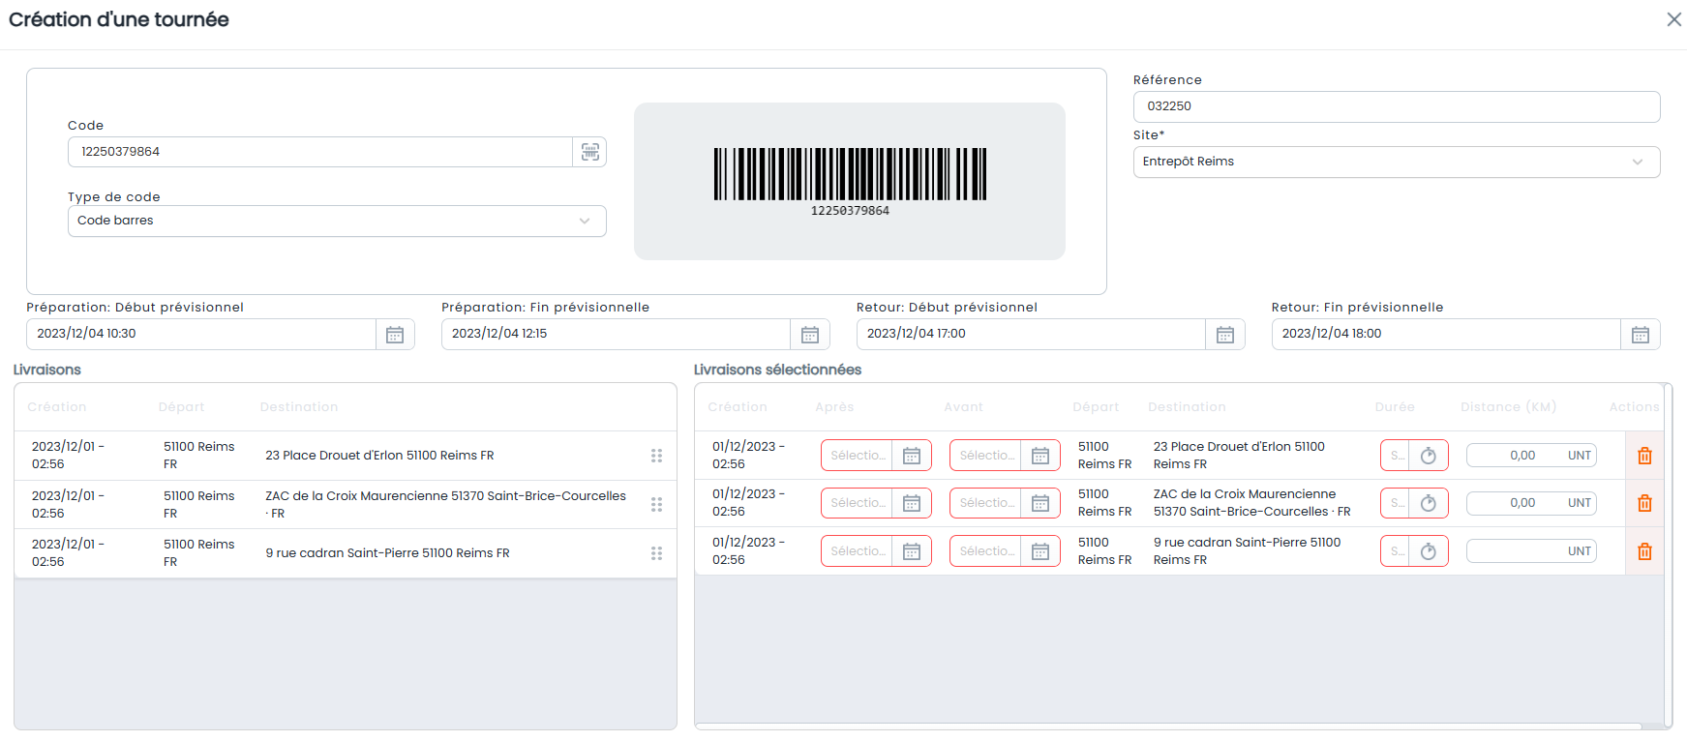
Task: Click duration timer icon for 23 Place Drouet d'Erlon
Action: click(x=1429, y=456)
